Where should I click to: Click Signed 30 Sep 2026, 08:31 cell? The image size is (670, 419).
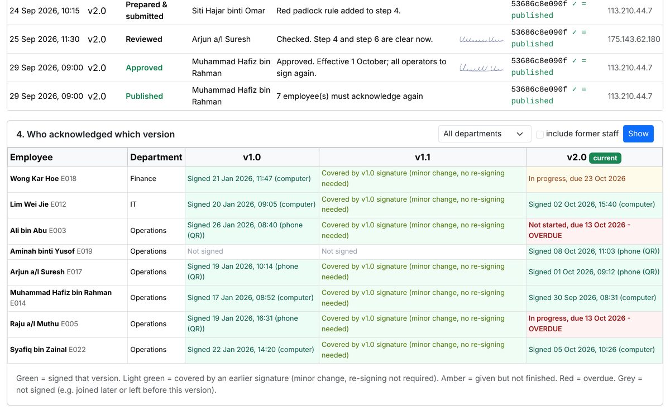coord(594,298)
